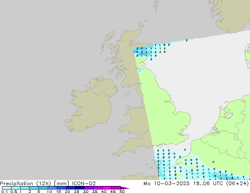Image resolution: width=250 pixels, height=193 pixels.
Task: Click the 35–40 mm legend swatch
Action: point(97,188)
